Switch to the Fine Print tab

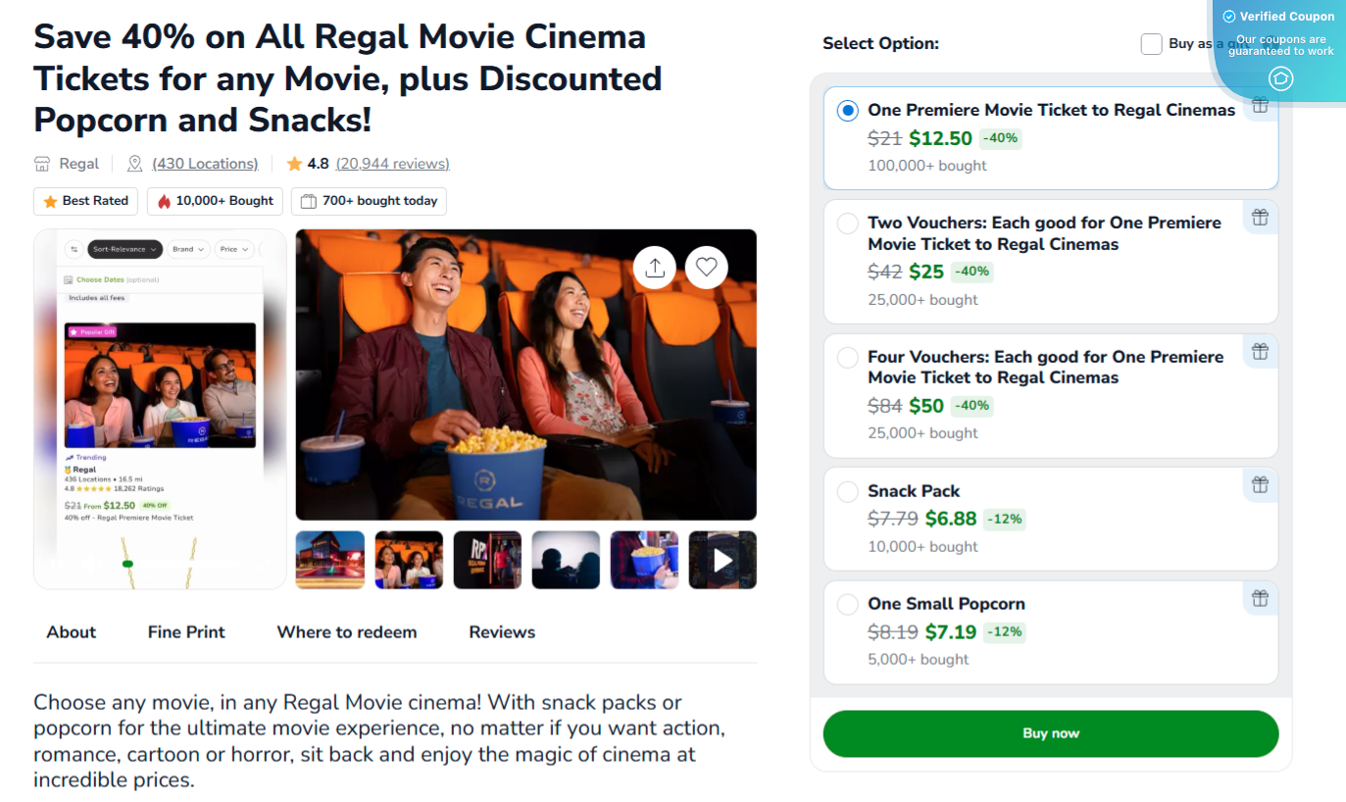pyautogui.click(x=185, y=632)
